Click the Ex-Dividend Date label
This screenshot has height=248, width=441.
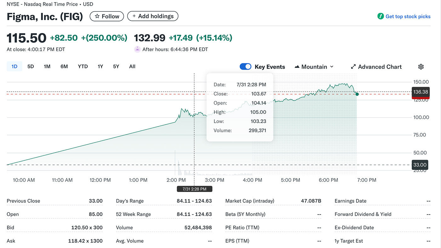coord(354,228)
